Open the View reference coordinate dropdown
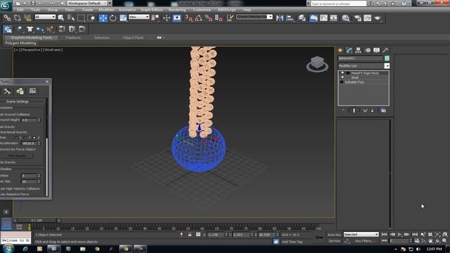The height and width of the screenshot is (253, 450). [x=139, y=17]
